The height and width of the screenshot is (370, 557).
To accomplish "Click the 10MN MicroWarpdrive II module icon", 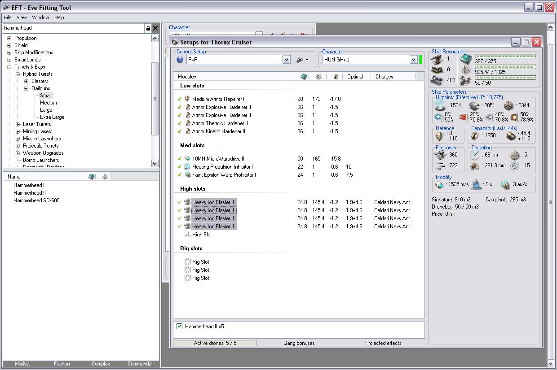I will coord(187,159).
